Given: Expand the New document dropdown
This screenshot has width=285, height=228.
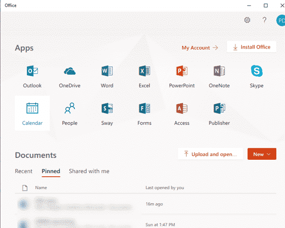Looking at the screenshot, I should tap(262, 154).
